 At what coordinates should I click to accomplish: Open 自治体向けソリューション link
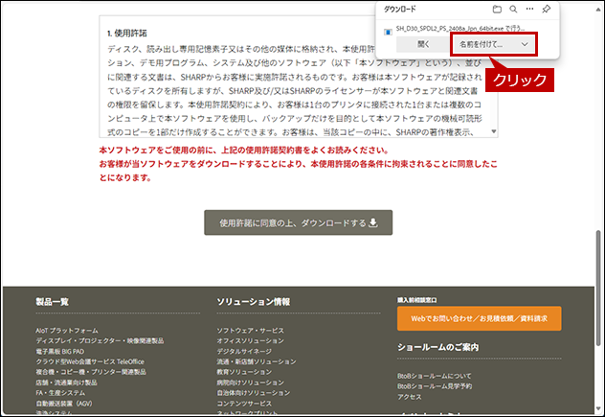point(253,393)
